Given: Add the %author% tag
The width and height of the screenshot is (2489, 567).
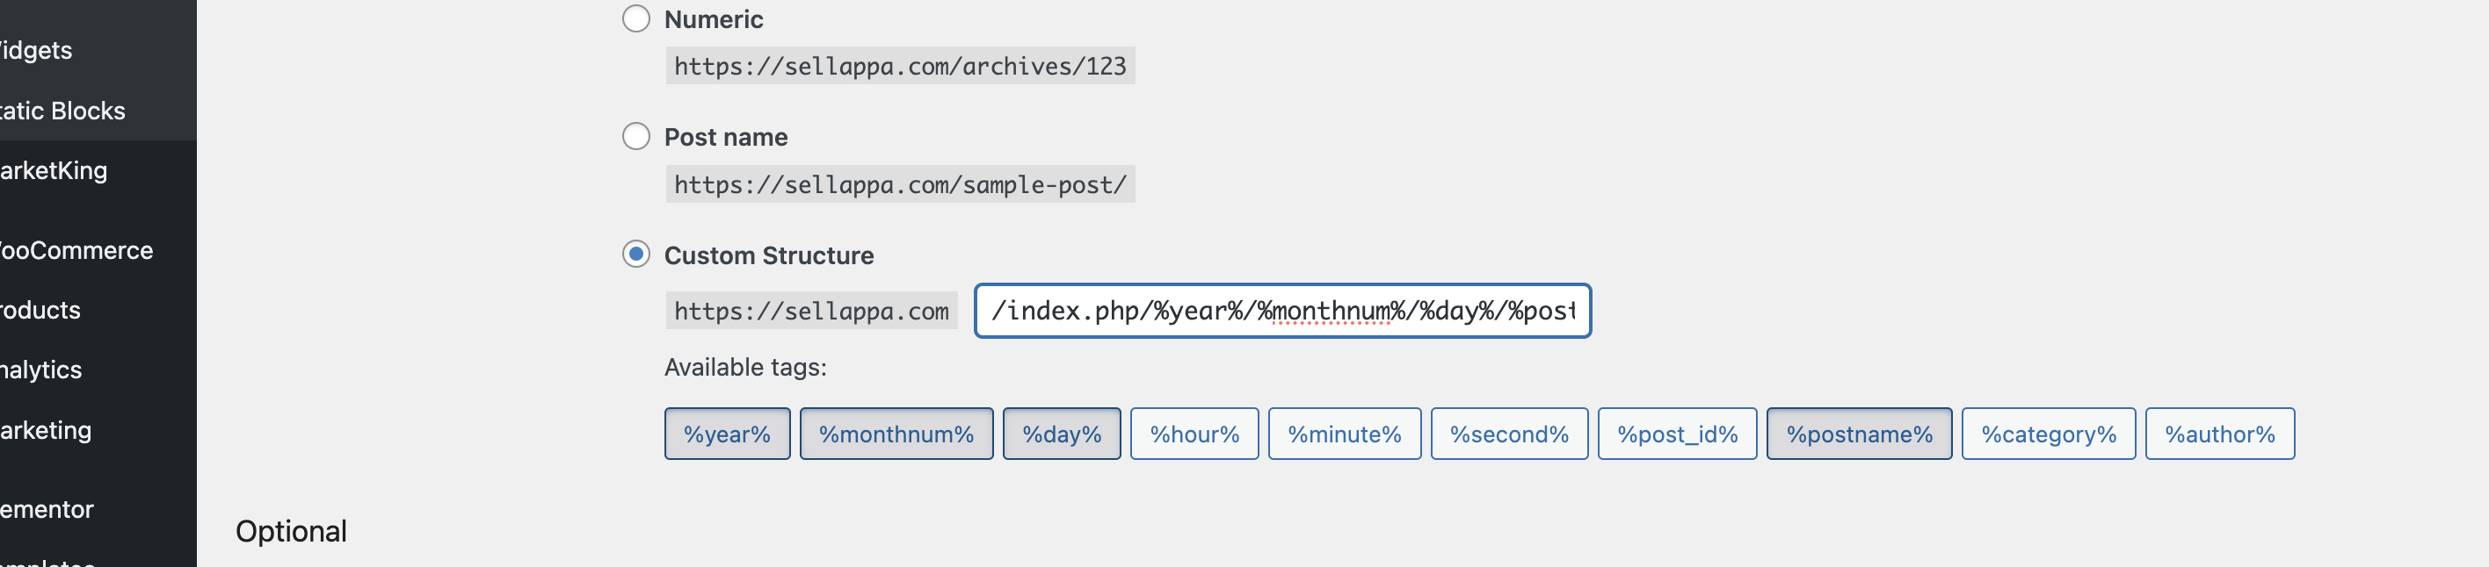Looking at the screenshot, I should tap(2219, 434).
